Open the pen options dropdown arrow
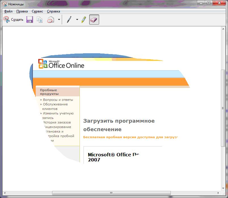This screenshot has height=198, width=228. point(77,20)
